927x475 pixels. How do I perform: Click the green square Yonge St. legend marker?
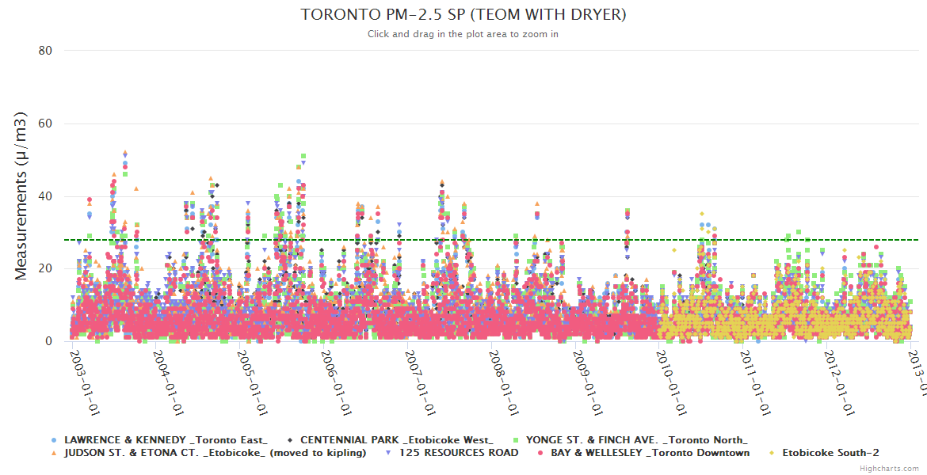pos(517,440)
